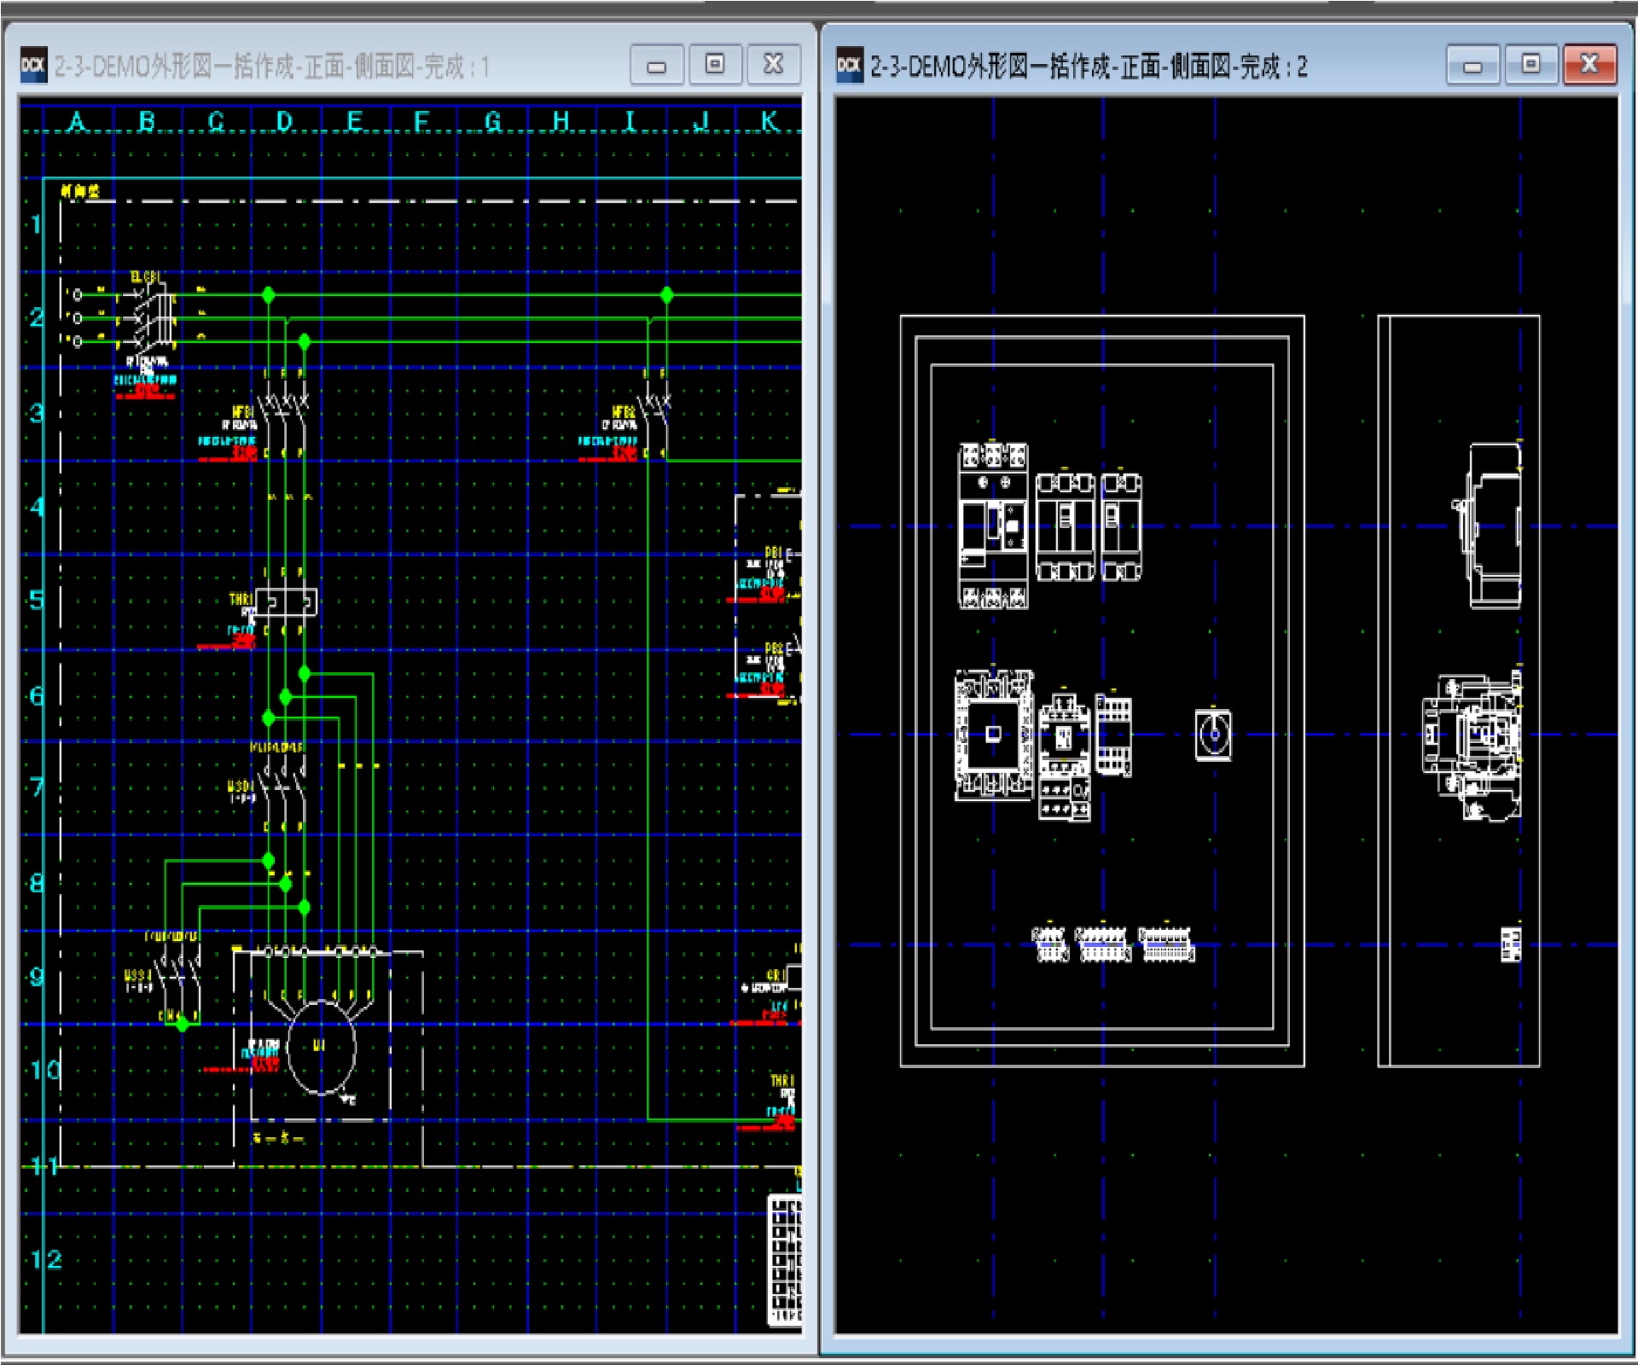1638x1365 pixels.
Task: Click the junction node on top green bus in column D
Action: [x=269, y=295]
